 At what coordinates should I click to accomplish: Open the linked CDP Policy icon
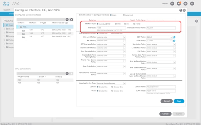point(174,37)
